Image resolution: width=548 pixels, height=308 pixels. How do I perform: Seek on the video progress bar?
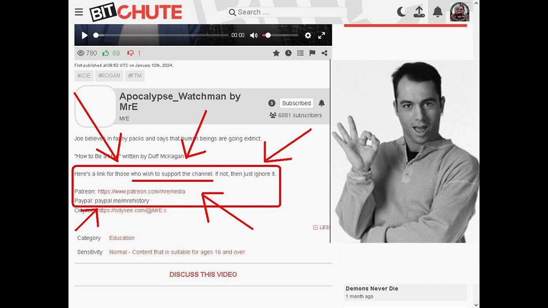point(161,36)
